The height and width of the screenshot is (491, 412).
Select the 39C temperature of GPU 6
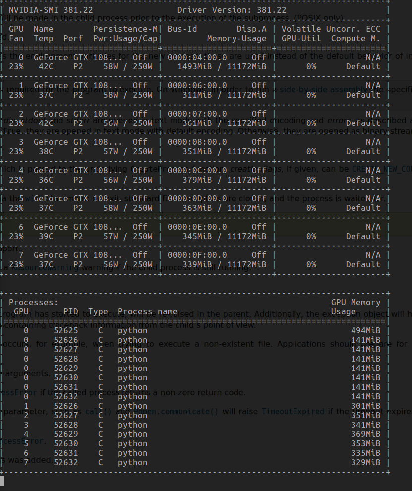pyautogui.click(x=46, y=236)
